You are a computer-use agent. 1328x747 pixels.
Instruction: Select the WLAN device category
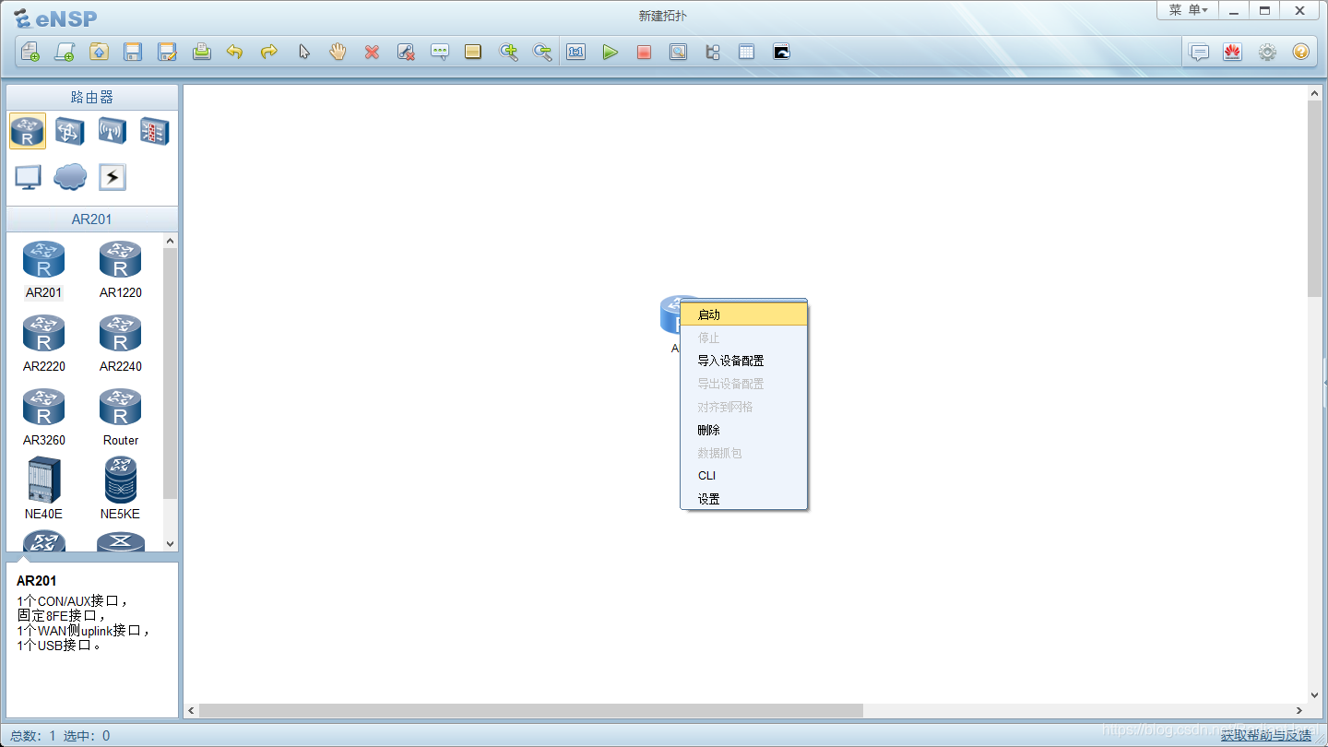[x=113, y=131]
